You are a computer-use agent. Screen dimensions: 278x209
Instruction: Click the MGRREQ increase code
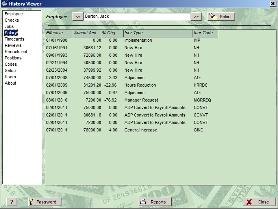coord(202,100)
